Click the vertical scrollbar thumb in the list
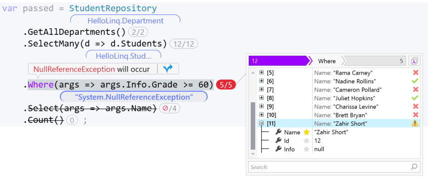The height and width of the screenshot is (181, 428). click(253, 126)
